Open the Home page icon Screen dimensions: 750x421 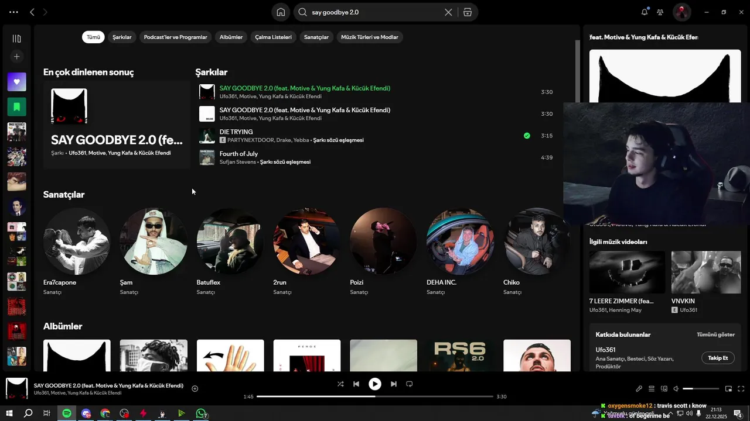pos(281,12)
